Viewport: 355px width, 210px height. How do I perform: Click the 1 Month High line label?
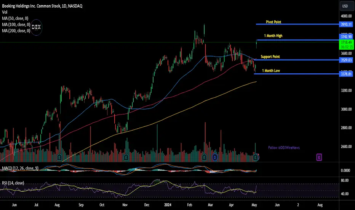(x=273, y=36)
